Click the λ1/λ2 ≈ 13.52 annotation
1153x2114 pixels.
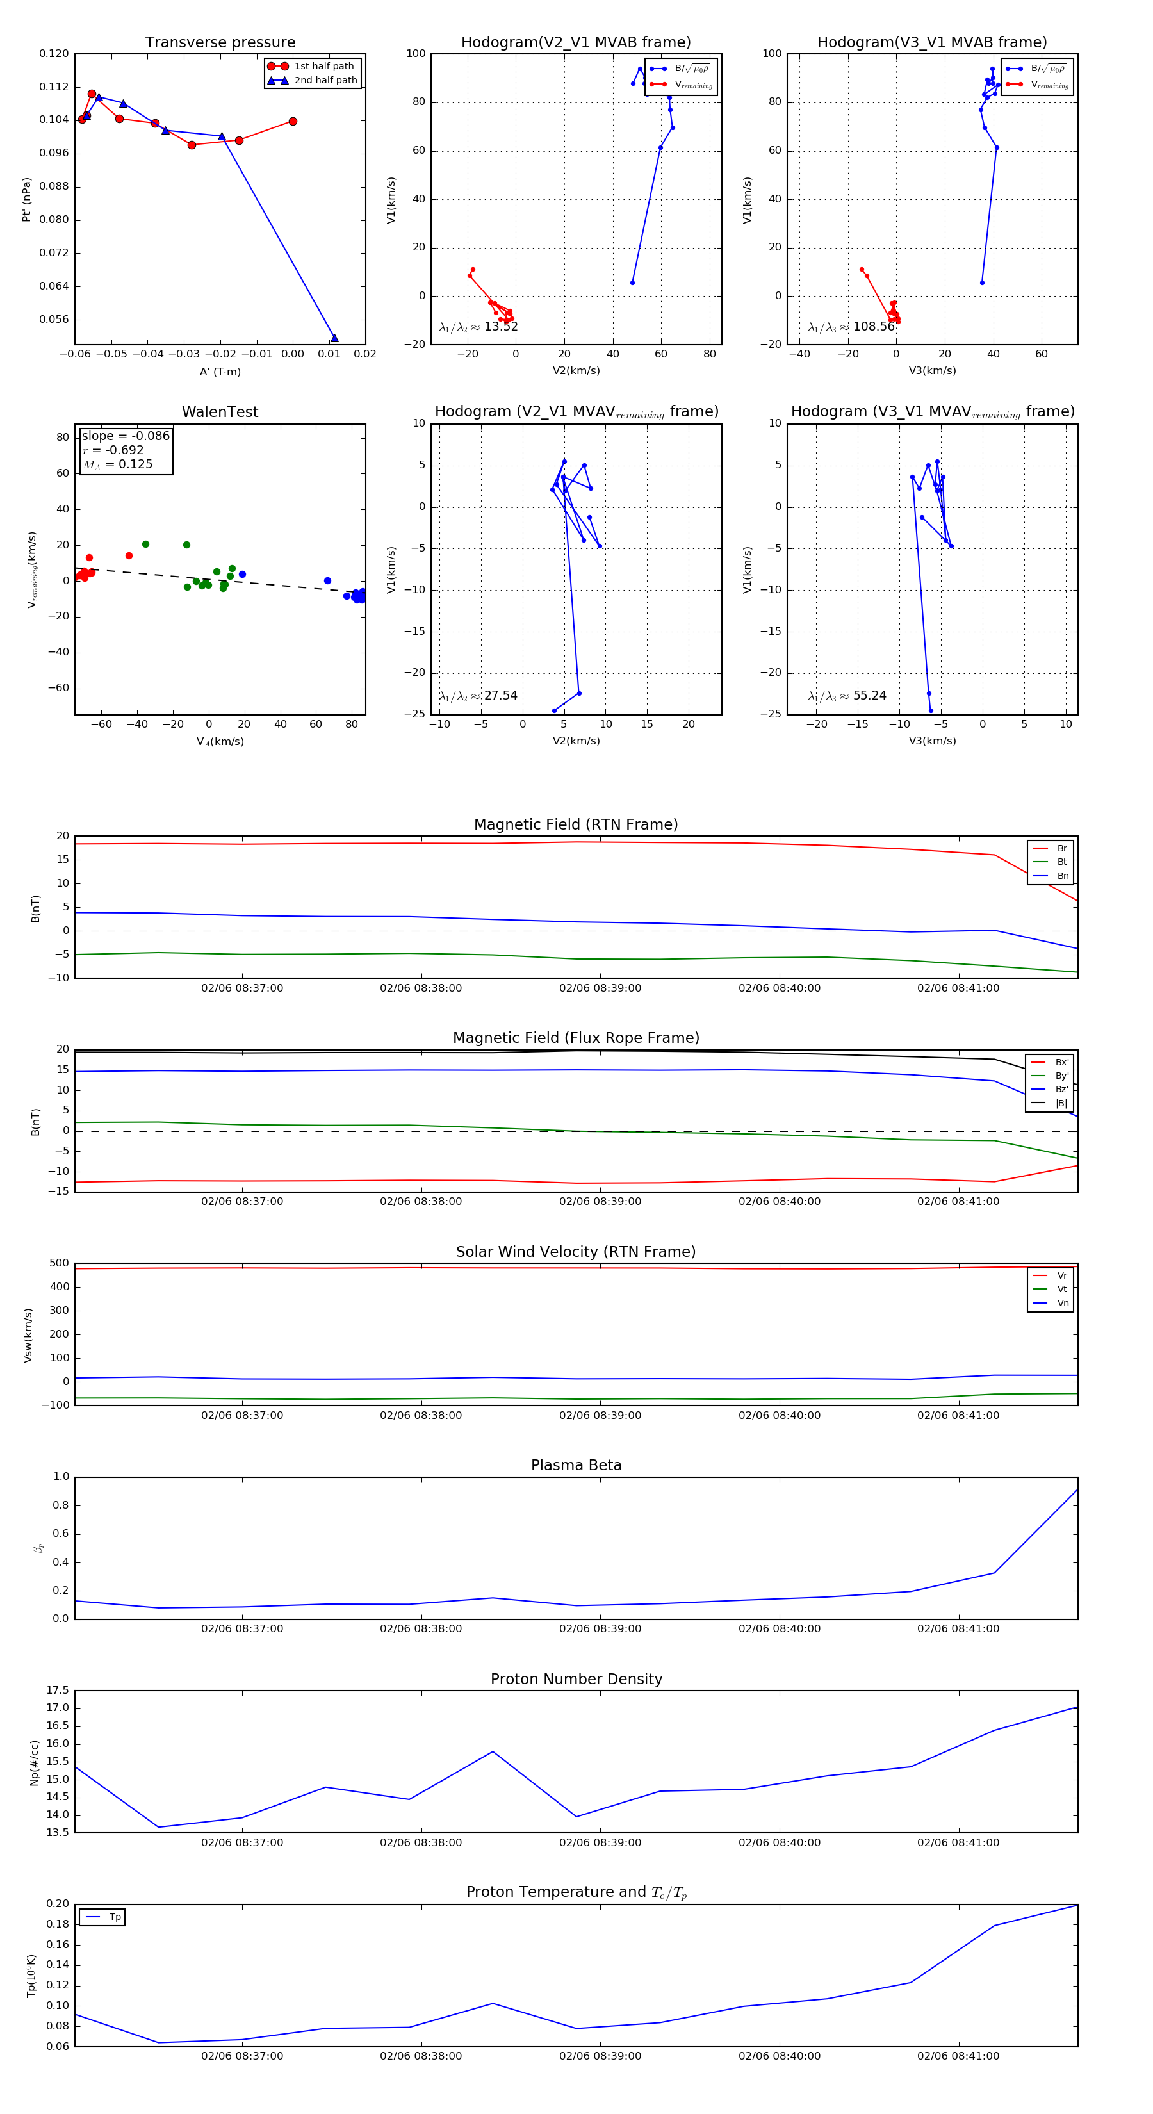pyautogui.click(x=478, y=327)
